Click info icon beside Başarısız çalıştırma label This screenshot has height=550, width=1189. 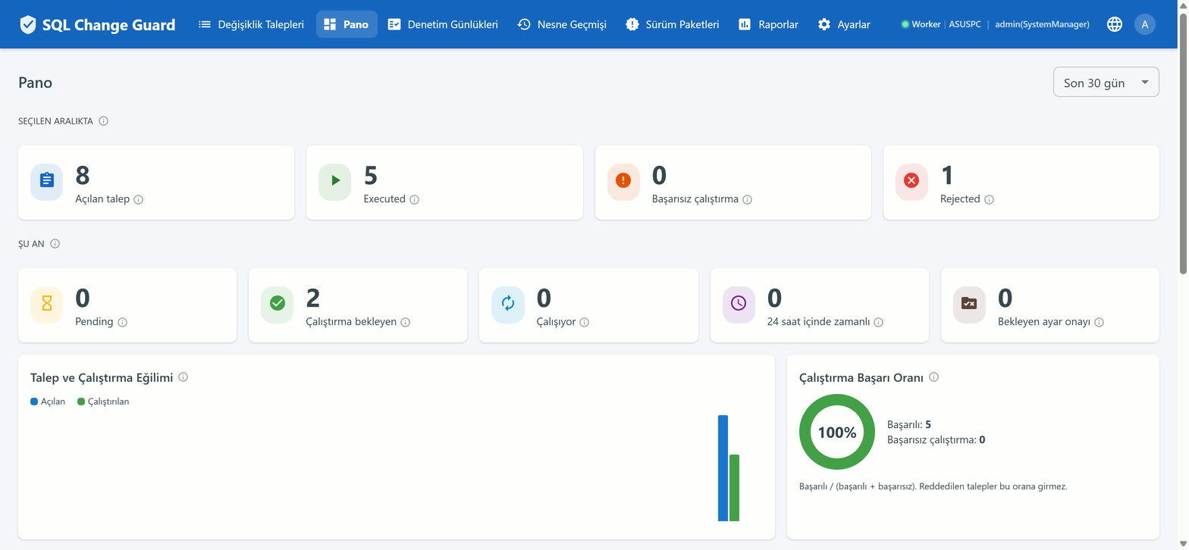tap(748, 200)
